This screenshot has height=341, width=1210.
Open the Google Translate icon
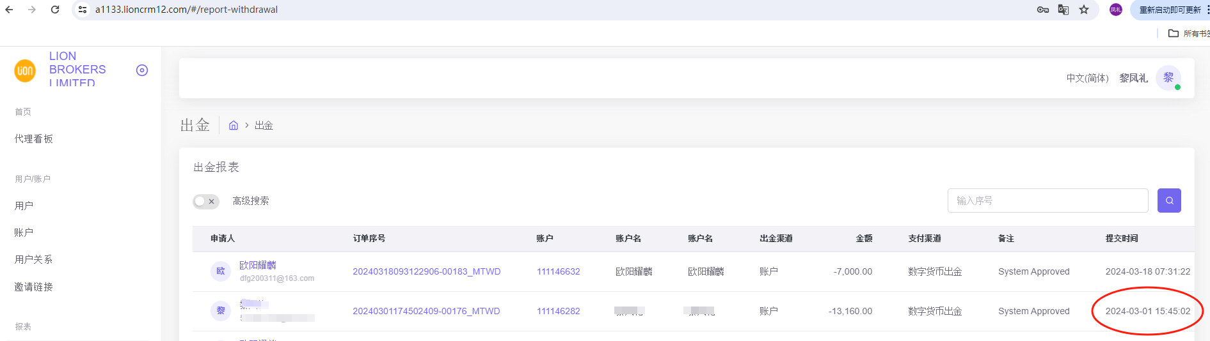click(1063, 10)
